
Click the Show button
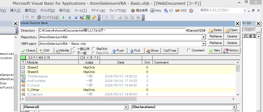point(152,51)
